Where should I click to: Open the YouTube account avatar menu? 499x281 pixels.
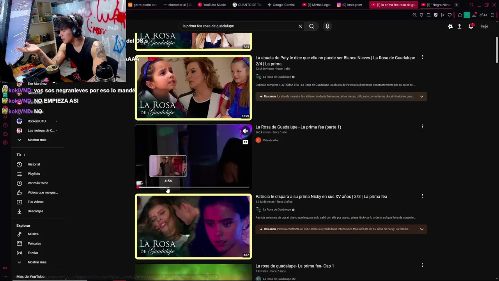click(x=484, y=26)
